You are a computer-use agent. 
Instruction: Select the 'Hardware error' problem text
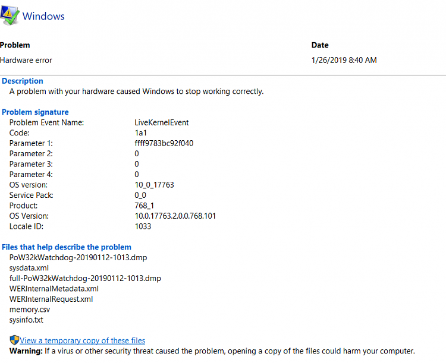(x=26, y=60)
